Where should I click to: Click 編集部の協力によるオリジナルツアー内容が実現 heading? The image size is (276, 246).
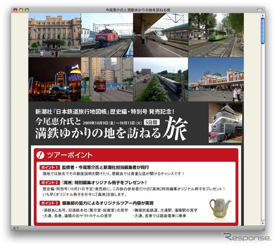[x=108, y=203]
